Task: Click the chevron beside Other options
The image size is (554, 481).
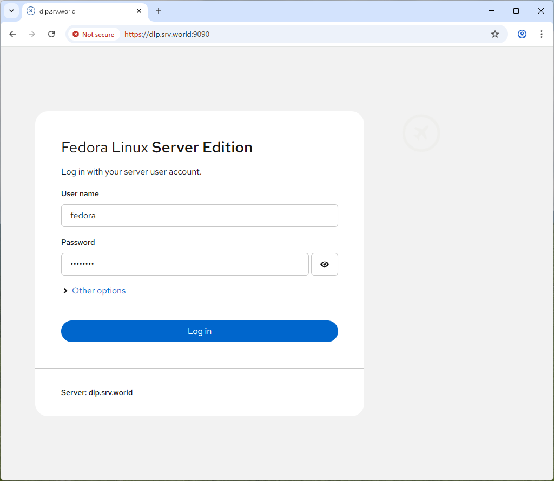Action: [65, 291]
